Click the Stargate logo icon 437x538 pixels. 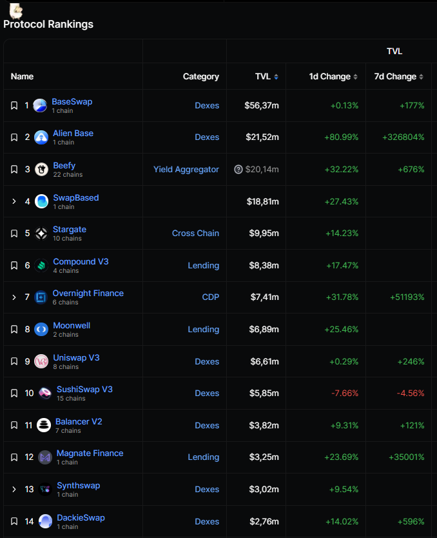[41, 234]
